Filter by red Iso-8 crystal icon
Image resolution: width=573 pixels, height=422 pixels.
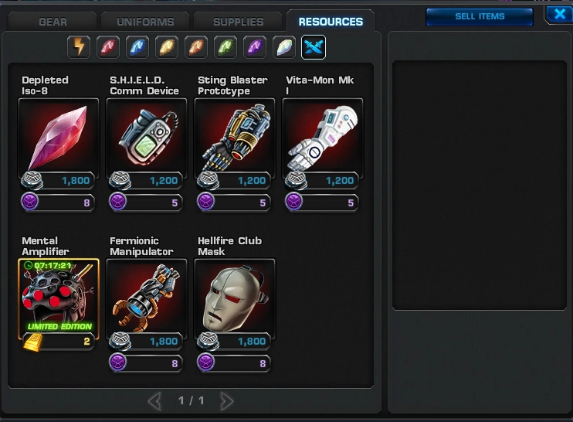[x=108, y=47]
